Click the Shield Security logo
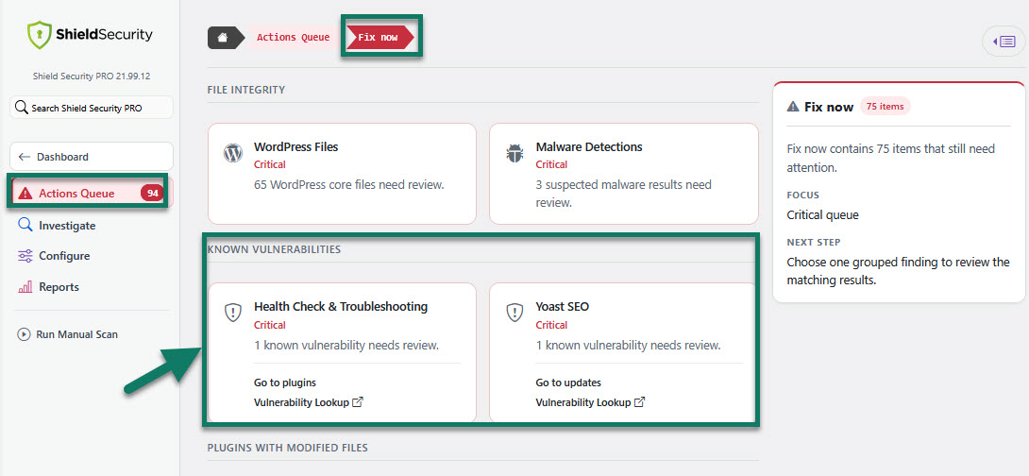 coord(91,35)
